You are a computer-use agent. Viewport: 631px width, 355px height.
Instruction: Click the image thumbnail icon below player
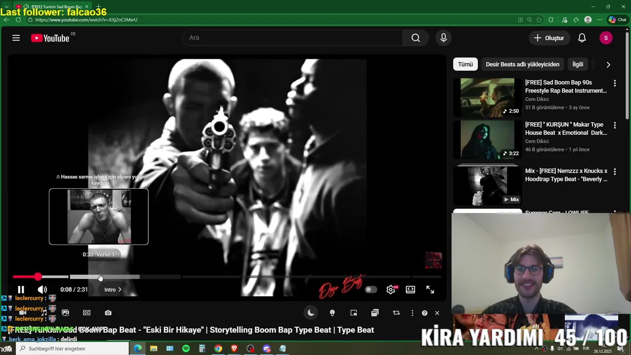coord(66,313)
